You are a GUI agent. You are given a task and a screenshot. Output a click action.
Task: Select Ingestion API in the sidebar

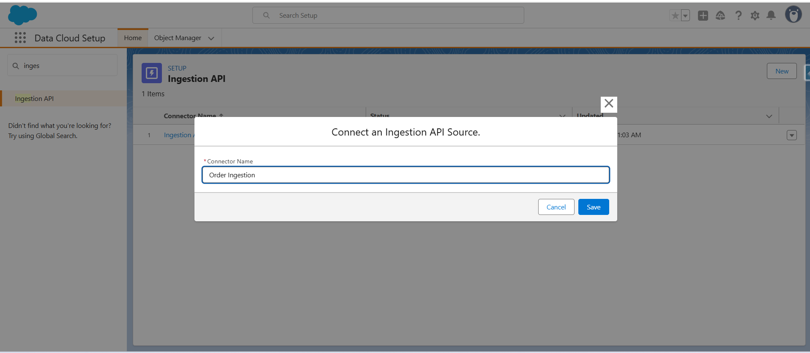pos(34,98)
